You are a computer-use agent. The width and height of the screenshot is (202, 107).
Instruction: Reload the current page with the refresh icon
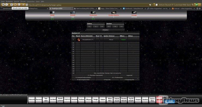(11, 5)
